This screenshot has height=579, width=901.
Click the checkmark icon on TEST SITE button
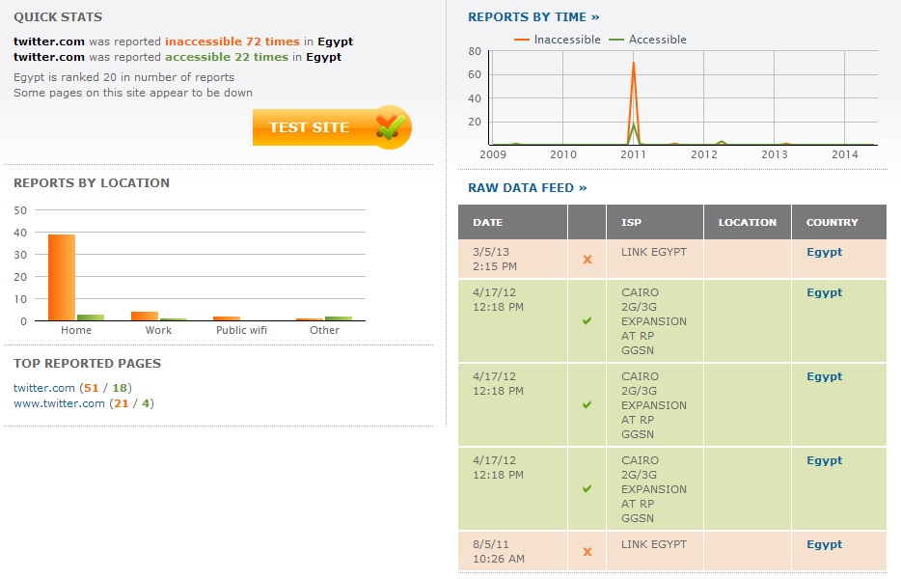coord(390,126)
